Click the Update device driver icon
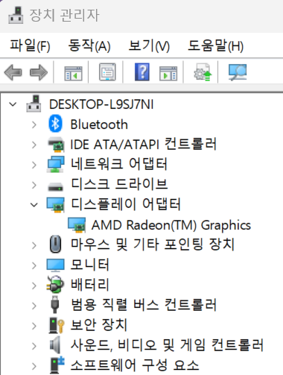The image size is (283, 375). tap(203, 72)
